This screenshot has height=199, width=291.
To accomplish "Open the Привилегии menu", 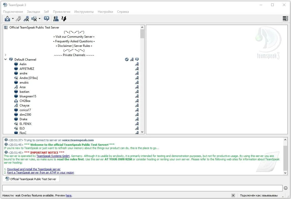I will (62, 11).
